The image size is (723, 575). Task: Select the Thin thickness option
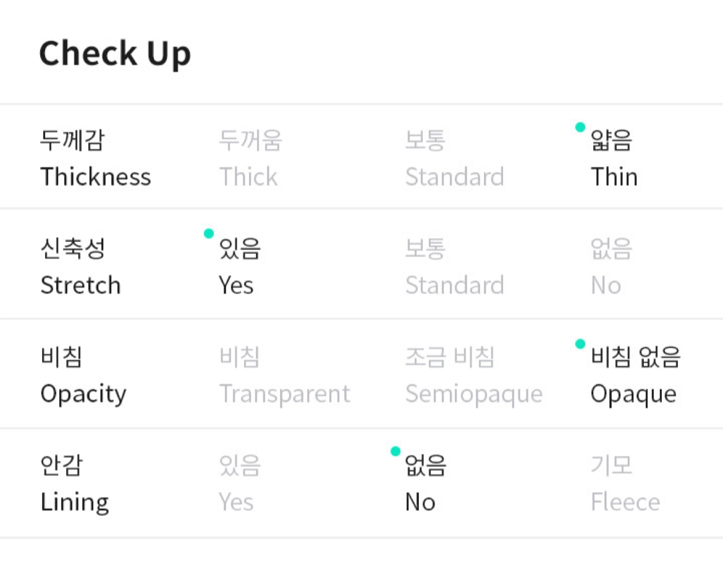click(614, 159)
